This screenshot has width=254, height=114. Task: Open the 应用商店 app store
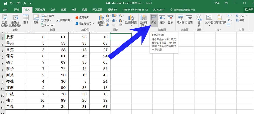[x=82, y=17]
